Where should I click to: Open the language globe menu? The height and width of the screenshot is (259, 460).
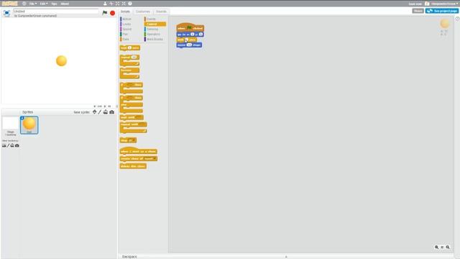24,4
